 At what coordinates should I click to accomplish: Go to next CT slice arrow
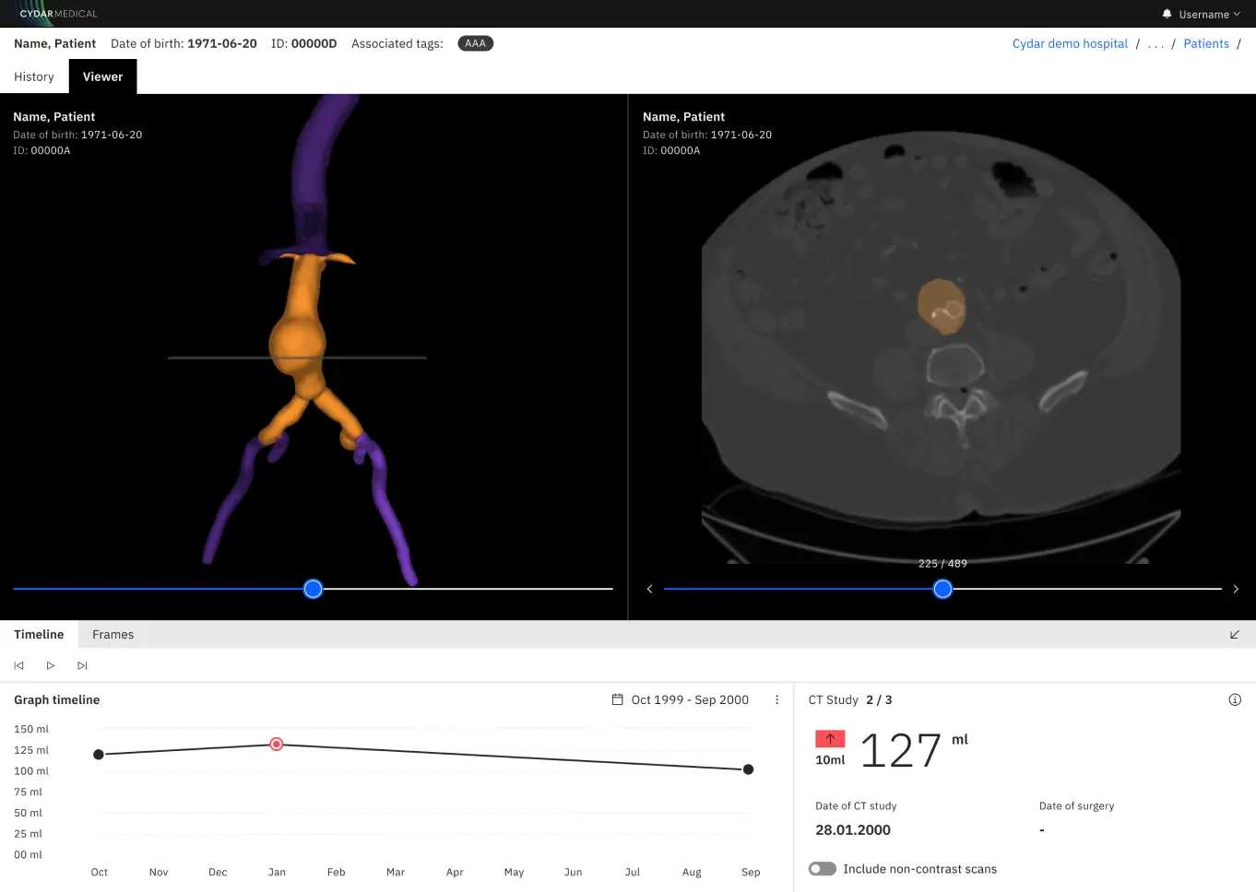1236,589
